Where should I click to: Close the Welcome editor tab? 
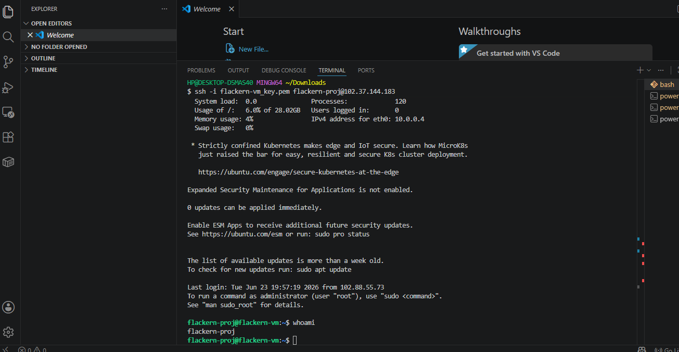[x=232, y=9]
